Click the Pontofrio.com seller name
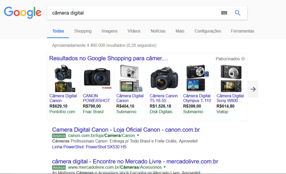Viewport: 286px width, 174px height. 62,112
